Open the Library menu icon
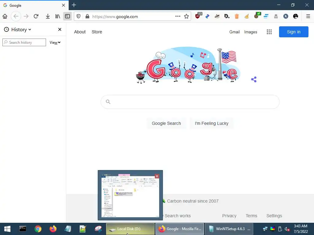The image size is (314, 235). click(58, 17)
